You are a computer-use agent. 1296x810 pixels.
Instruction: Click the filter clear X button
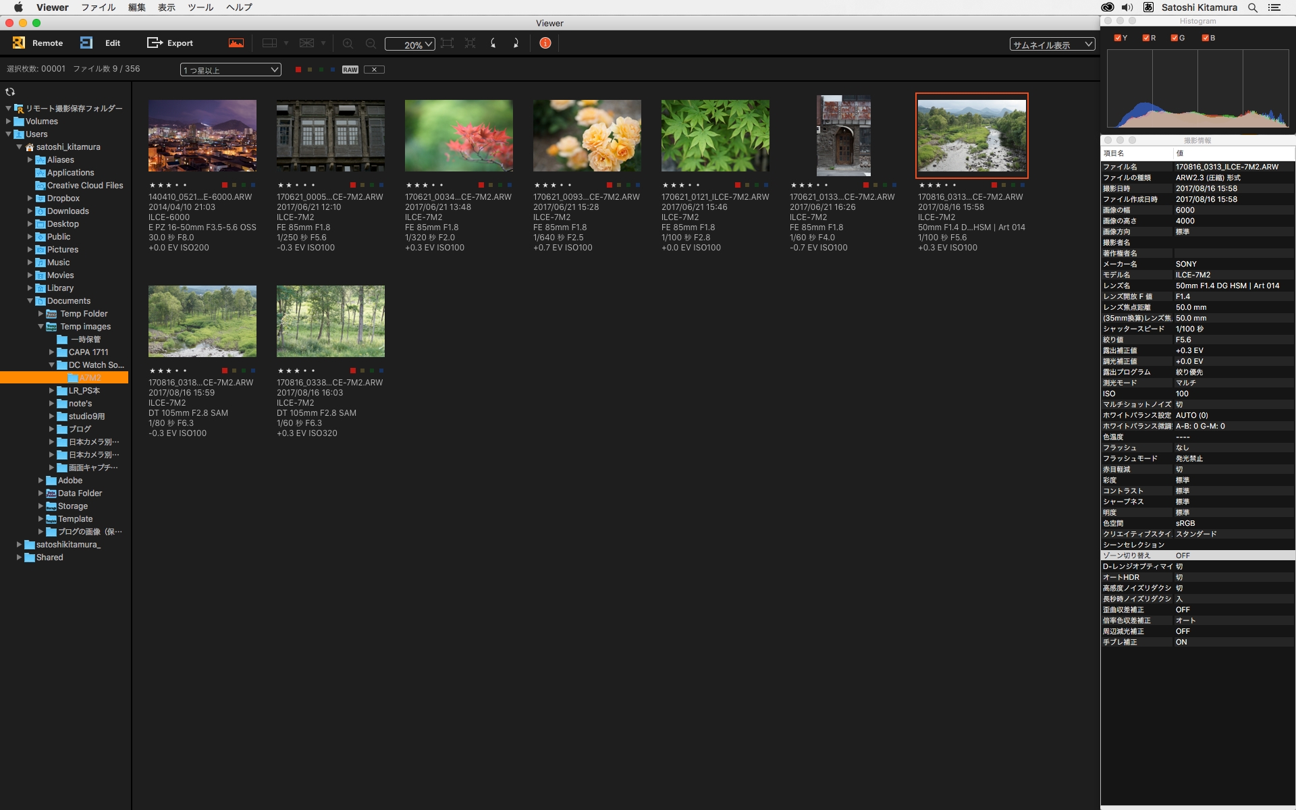pos(374,70)
